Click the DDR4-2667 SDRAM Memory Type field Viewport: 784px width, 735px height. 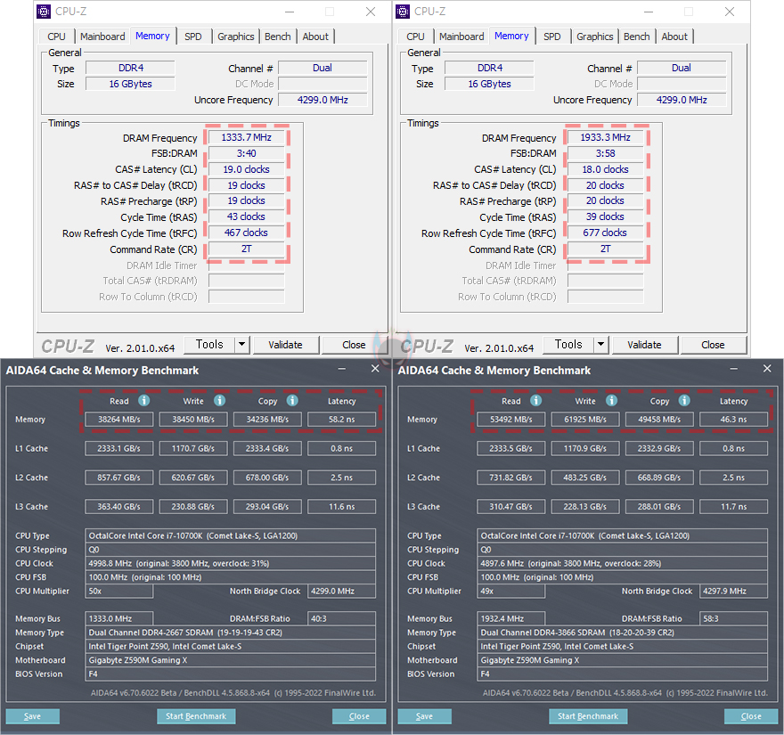tap(231, 633)
